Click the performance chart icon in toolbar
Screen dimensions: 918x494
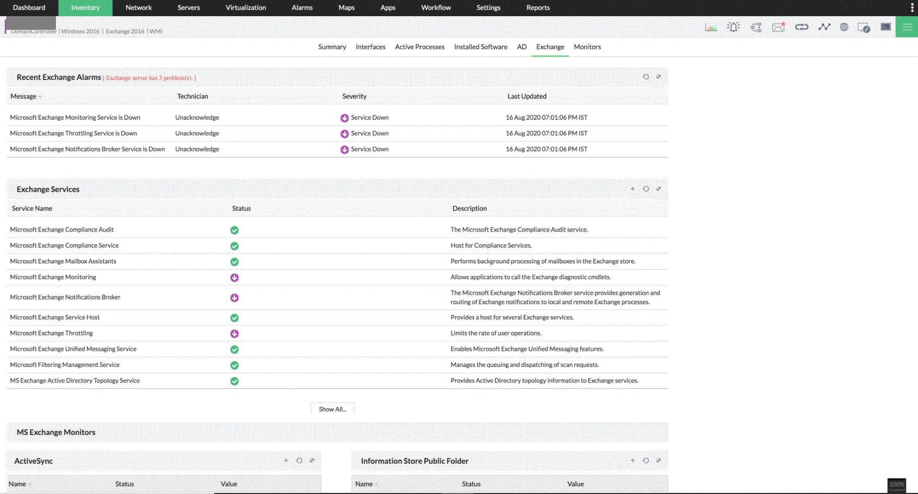point(711,27)
